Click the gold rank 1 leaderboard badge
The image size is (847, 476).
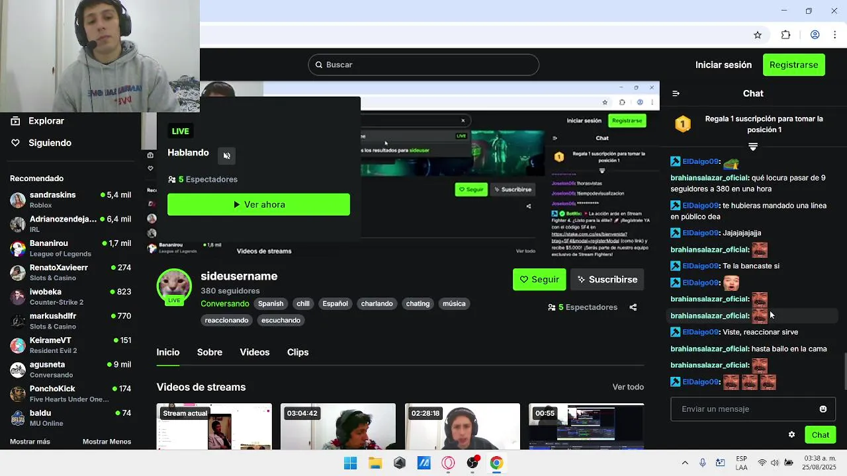683,124
